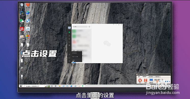Pin the WeChat window on top
The image size is (190, 99).
click(x=114, y=25)
